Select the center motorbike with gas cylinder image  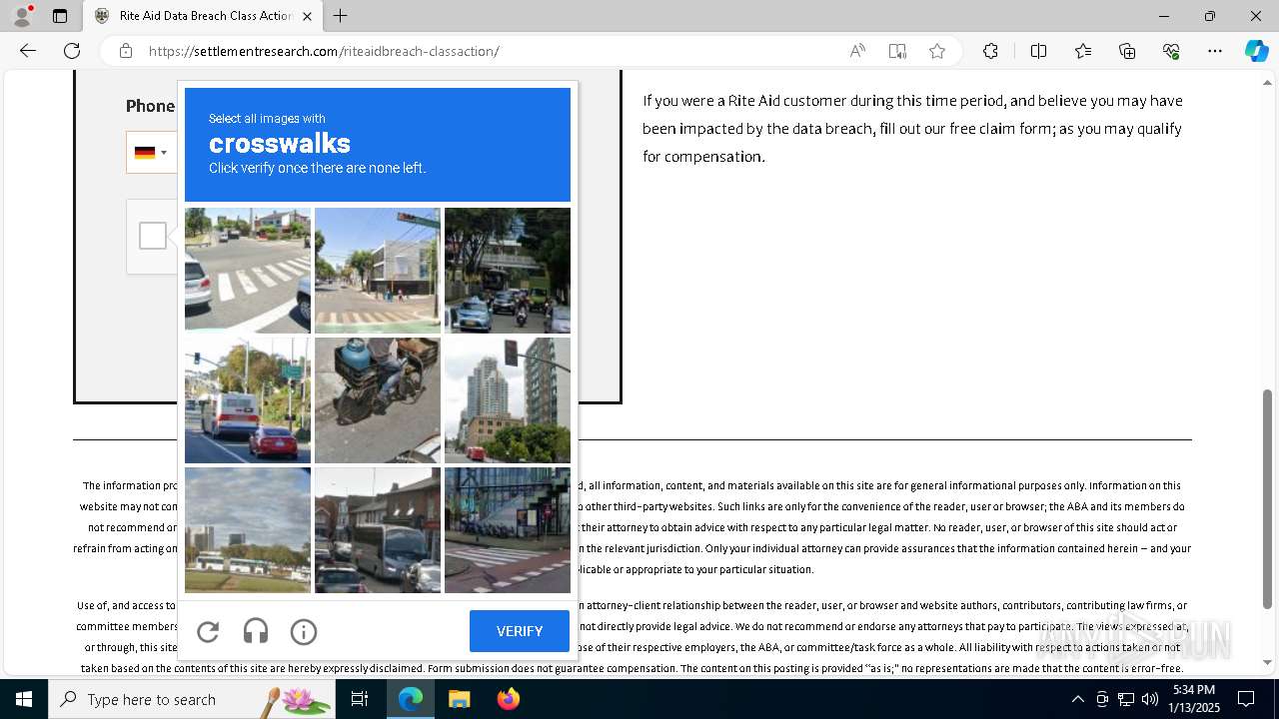378,400
